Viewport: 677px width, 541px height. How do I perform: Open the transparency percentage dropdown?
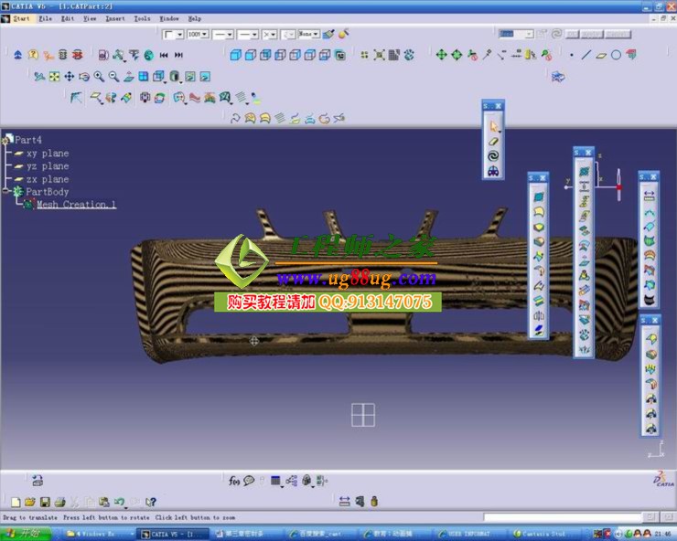point(198,34)
